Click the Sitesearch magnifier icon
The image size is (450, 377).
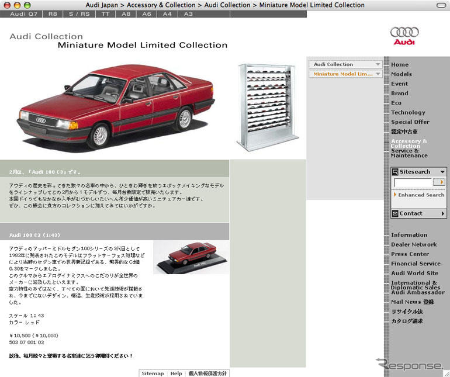395,172
